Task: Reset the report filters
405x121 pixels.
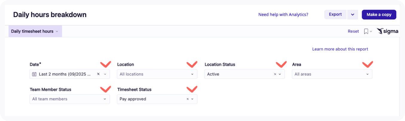Action: tap(353, 31)
